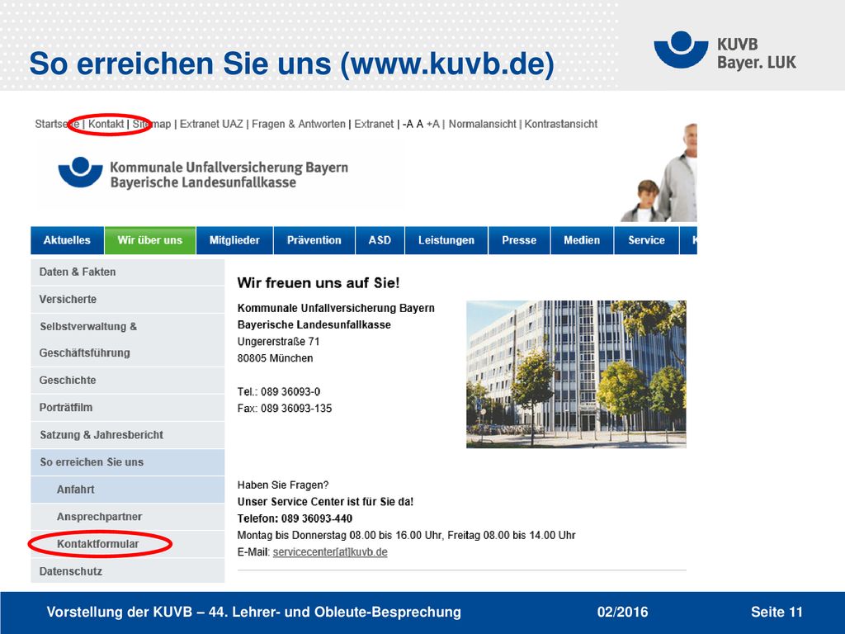Click Haben Sie Fragen? text
The height and width of the screenshot is (634, 845).
pyautogui.click(x=283, y=485)
